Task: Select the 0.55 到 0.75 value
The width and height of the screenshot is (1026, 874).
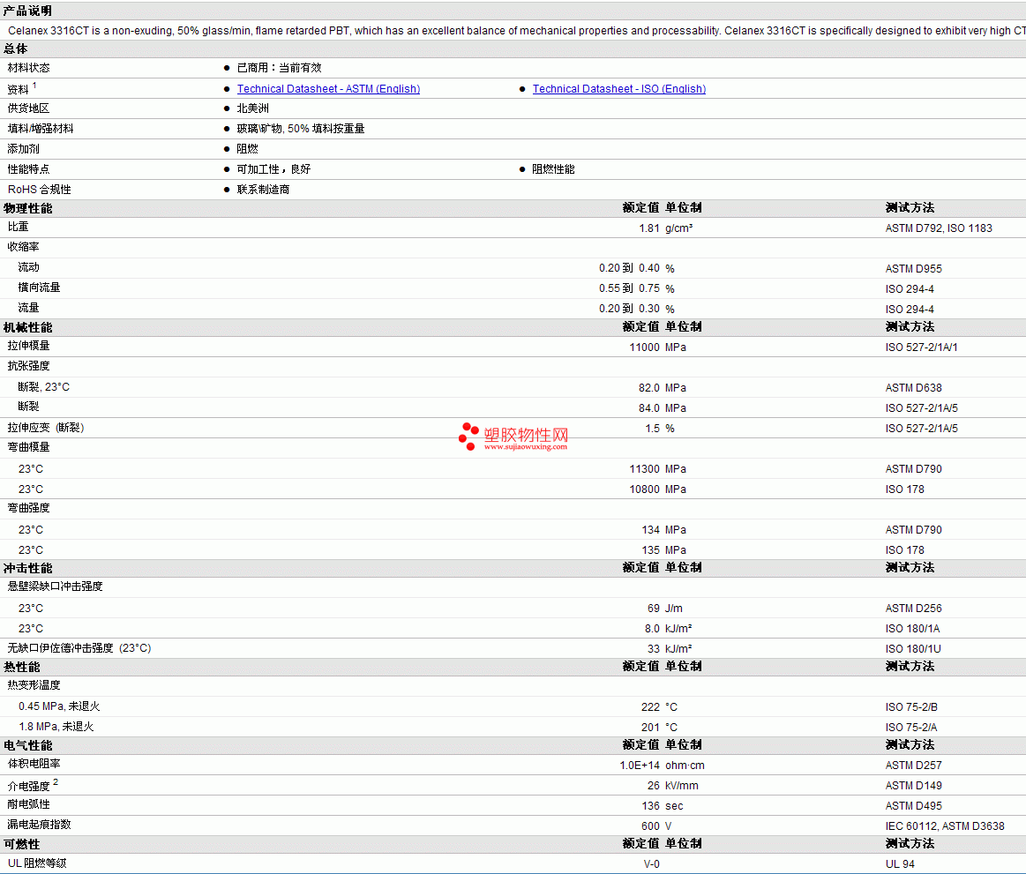Action: coord(629,288)
